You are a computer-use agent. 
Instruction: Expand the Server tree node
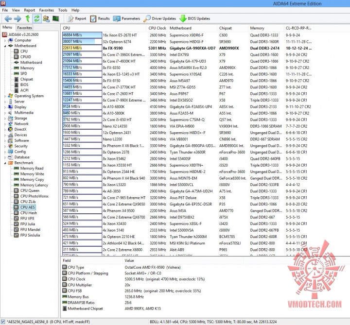[x=5, y=102]
